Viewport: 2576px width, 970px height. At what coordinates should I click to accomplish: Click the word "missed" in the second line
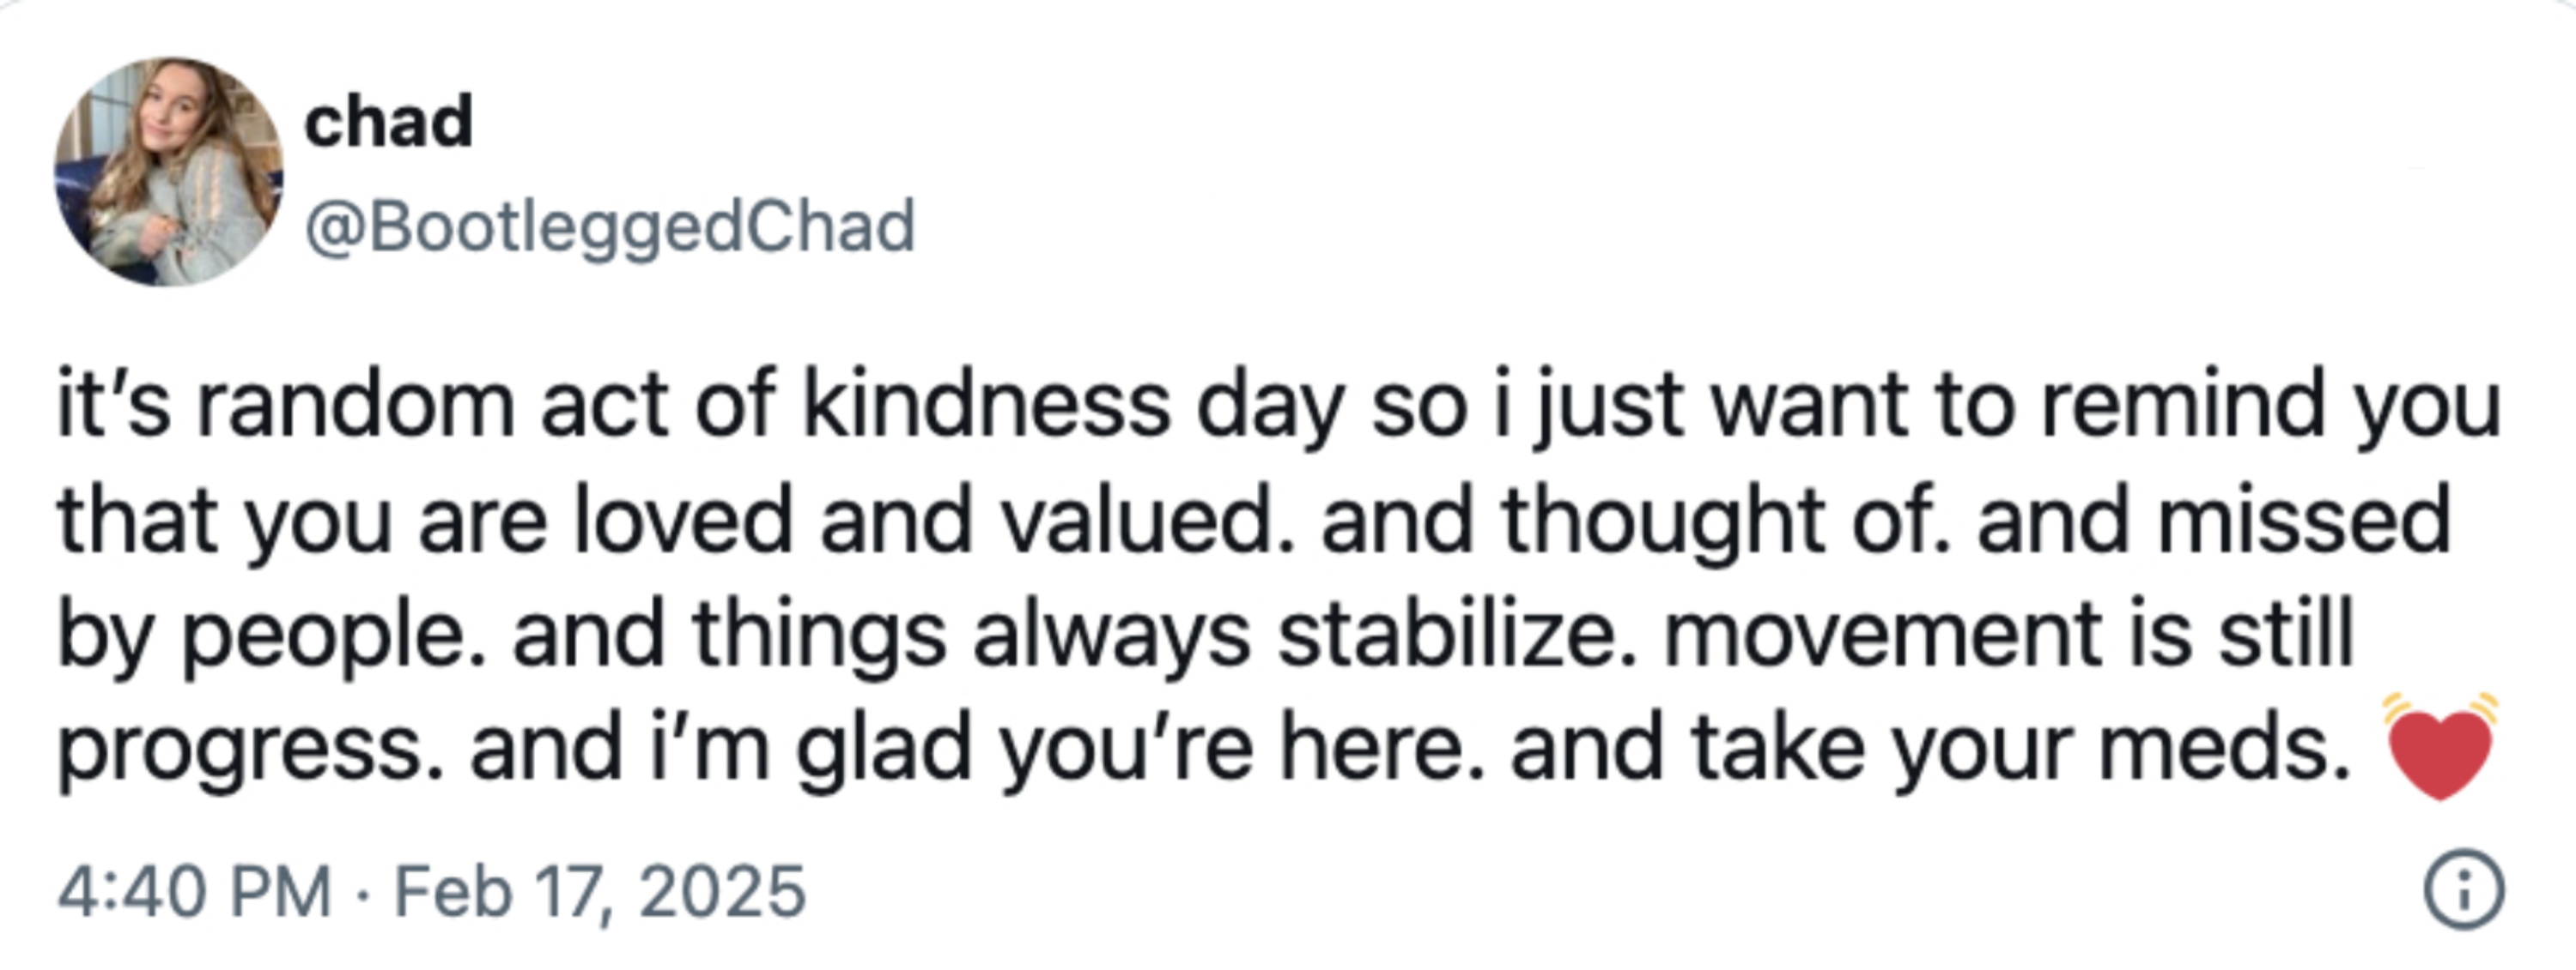[x=2303, y=520]
